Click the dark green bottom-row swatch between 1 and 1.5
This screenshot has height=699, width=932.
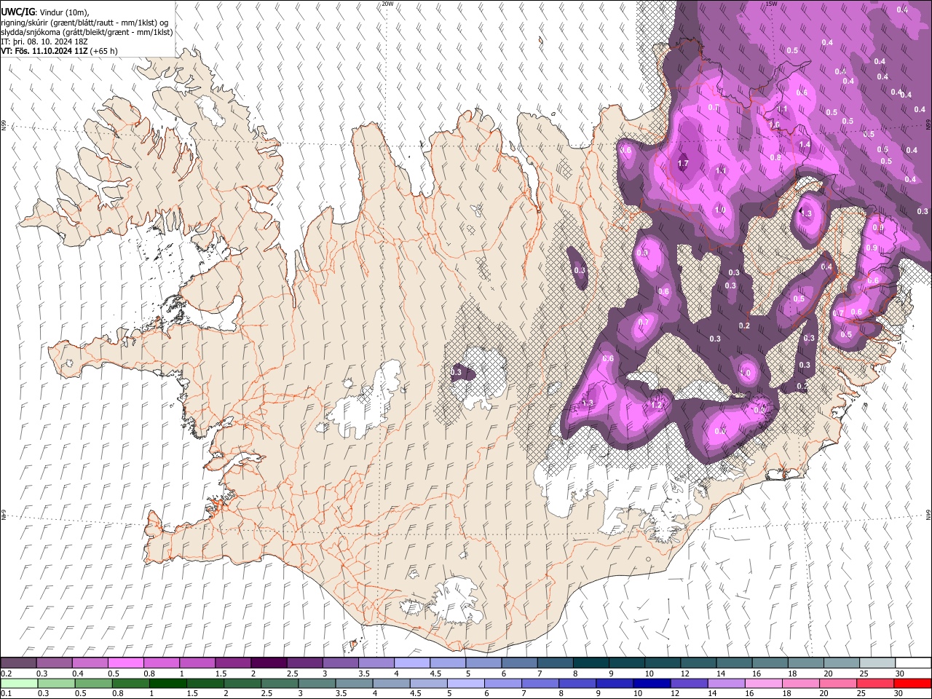click(168, 683)
